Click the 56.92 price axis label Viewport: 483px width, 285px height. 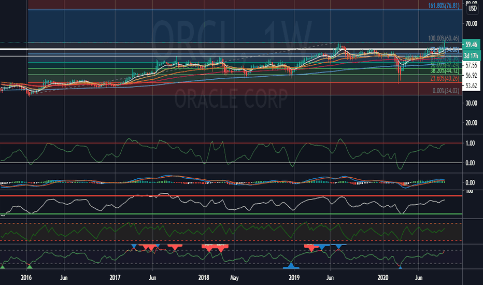471,76
